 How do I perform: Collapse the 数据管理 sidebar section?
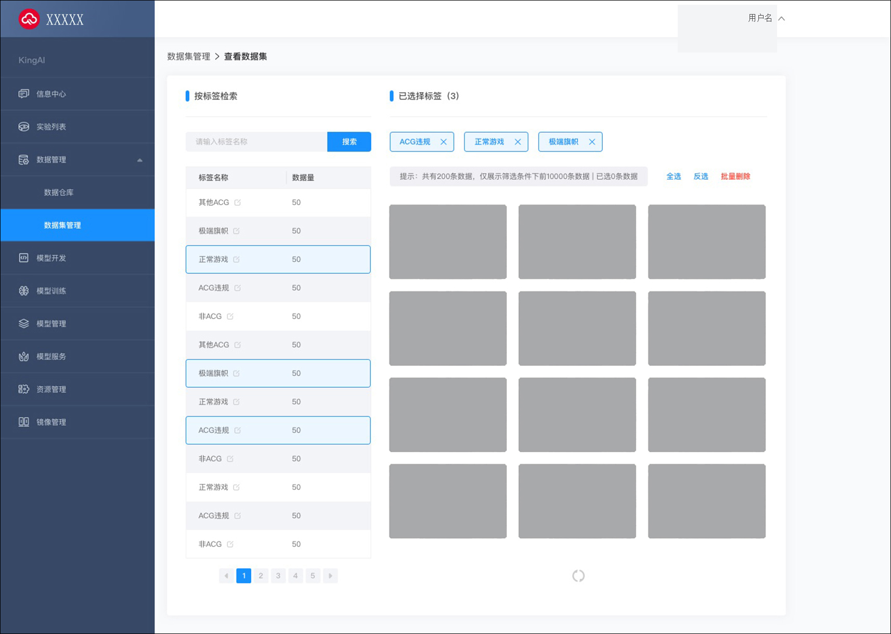tap(140, 160)
